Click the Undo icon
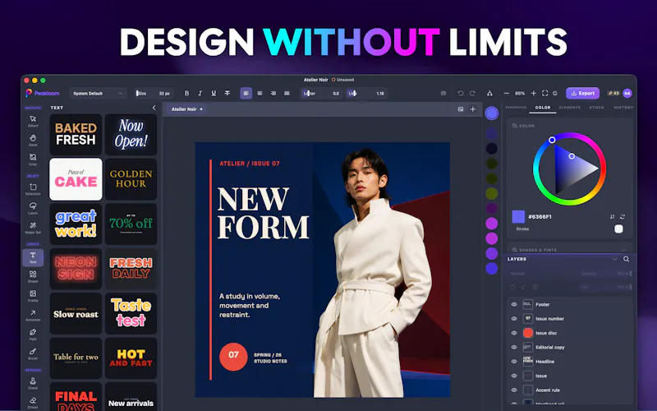The width and height of the screenshot is (657, 411). tap(461, 93)
